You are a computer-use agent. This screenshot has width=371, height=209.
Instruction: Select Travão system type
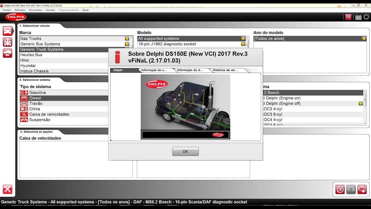click(x=64, y=103)
